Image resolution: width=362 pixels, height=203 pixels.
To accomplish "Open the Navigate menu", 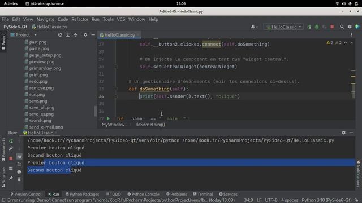I will click(45, 19).
